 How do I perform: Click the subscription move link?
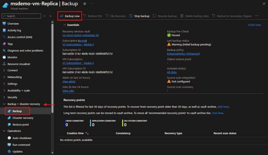[82, 41]
